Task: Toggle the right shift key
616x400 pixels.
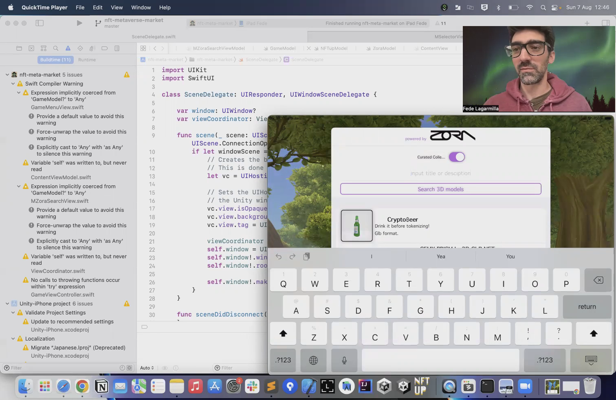Action: pyautogui.click(x=594, y=333)
